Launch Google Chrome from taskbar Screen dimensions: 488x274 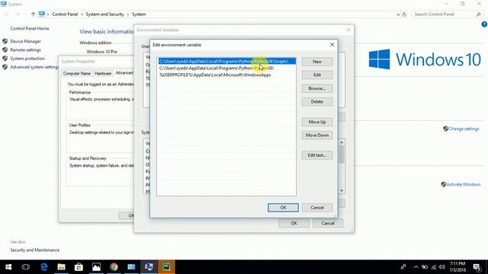click(x=114, y=267)
